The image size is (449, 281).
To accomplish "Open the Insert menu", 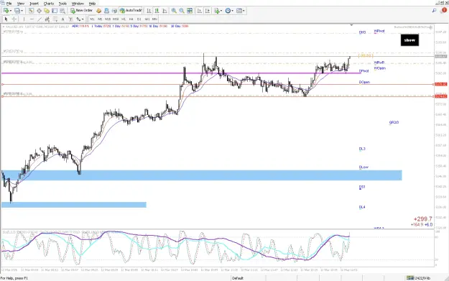I will coord(34,4).
